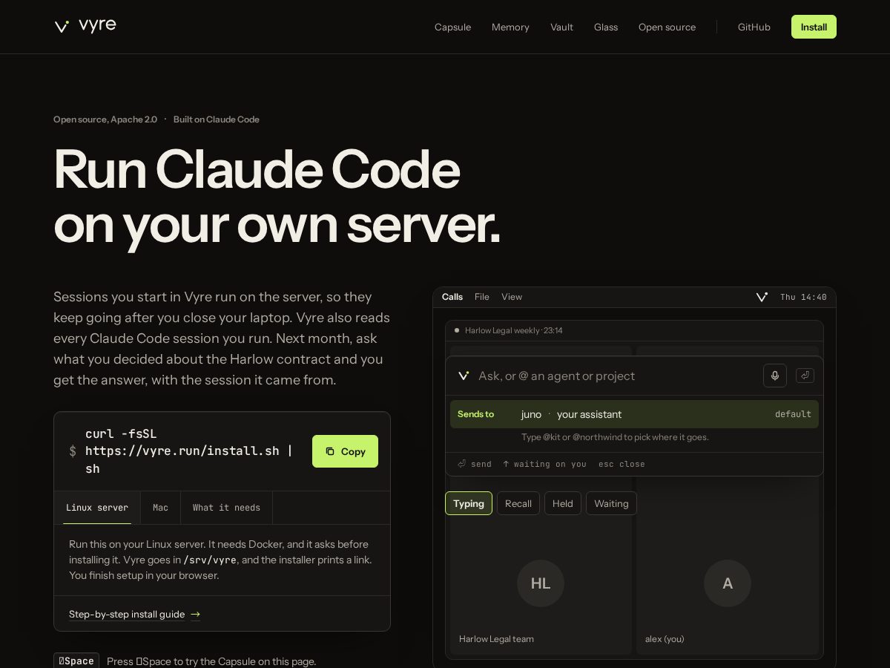
Task: Click the Open source, Apache 2.0 text
Action: [x=105, y=119]
